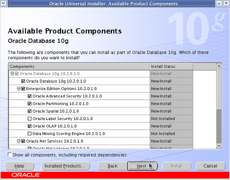Screen dimensions: 230x180
Task: Check Oracle Label Security component
Action: coord(30,119)
